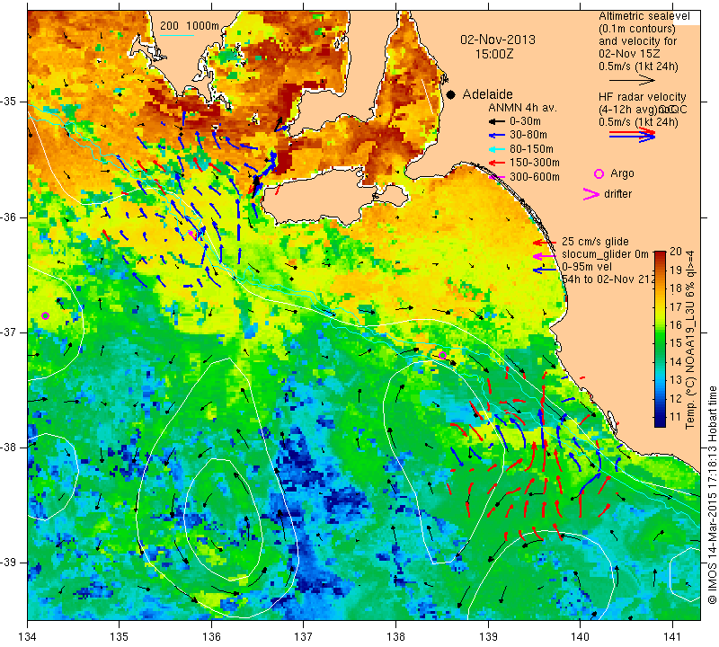Click the HF radar velocity legend text
Screen dimensions: 719x647
pos(642,97)
